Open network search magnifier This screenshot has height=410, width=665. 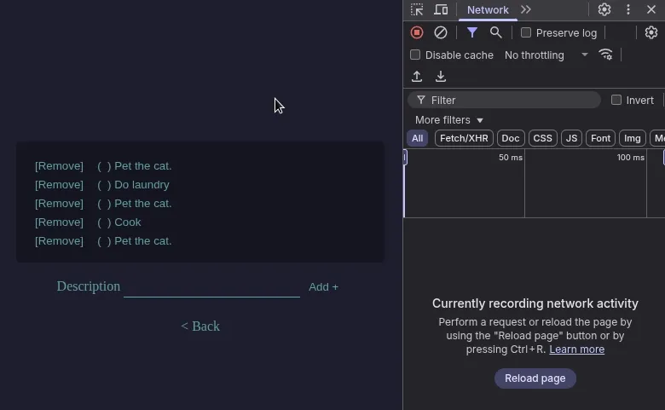495,32
